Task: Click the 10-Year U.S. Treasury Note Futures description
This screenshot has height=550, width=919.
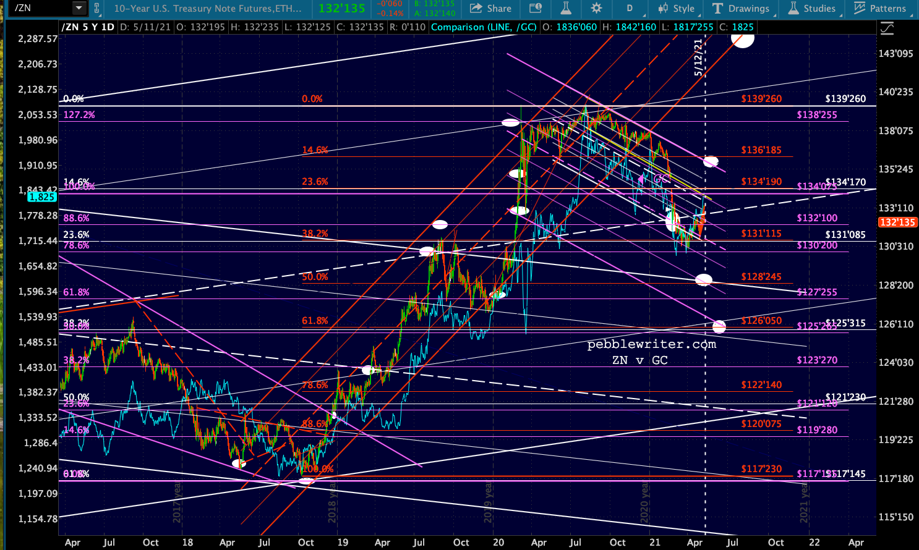Action: pos(208,8)
